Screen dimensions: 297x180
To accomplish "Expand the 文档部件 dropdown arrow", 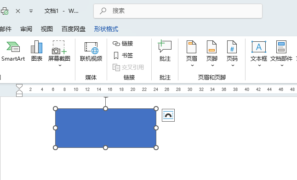I will [x=282, y=66].
